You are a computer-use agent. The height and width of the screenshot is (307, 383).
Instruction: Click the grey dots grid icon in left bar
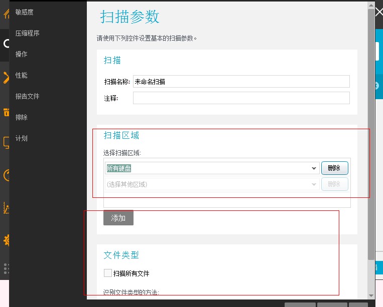[x=7, y=269]
